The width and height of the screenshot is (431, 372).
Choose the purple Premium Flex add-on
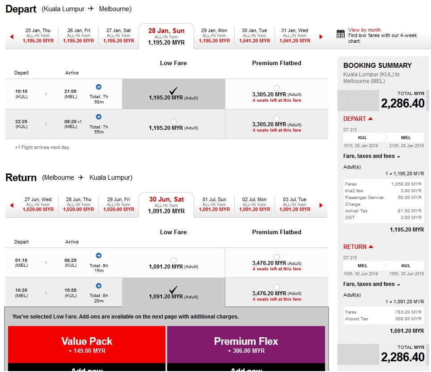click(x=246, y=345)
